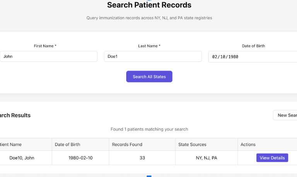Open View Details for Doe10, John
The height and width of the screenshot is (177, 297).
point(272,158)
